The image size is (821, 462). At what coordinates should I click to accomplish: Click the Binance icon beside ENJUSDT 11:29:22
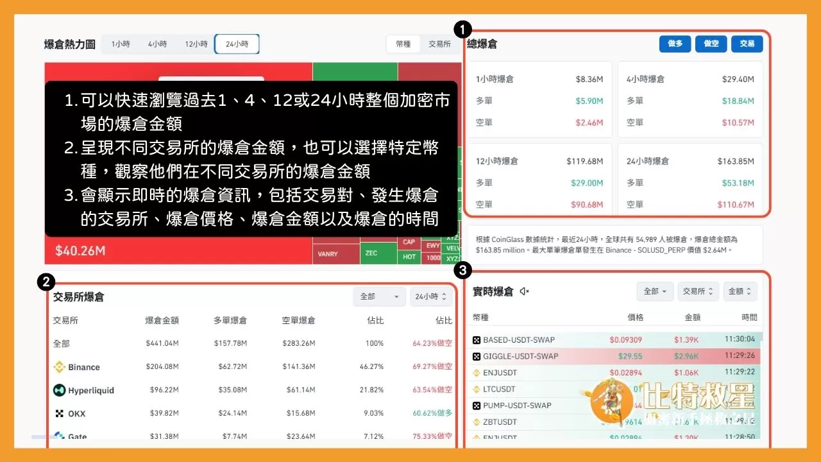477,373
